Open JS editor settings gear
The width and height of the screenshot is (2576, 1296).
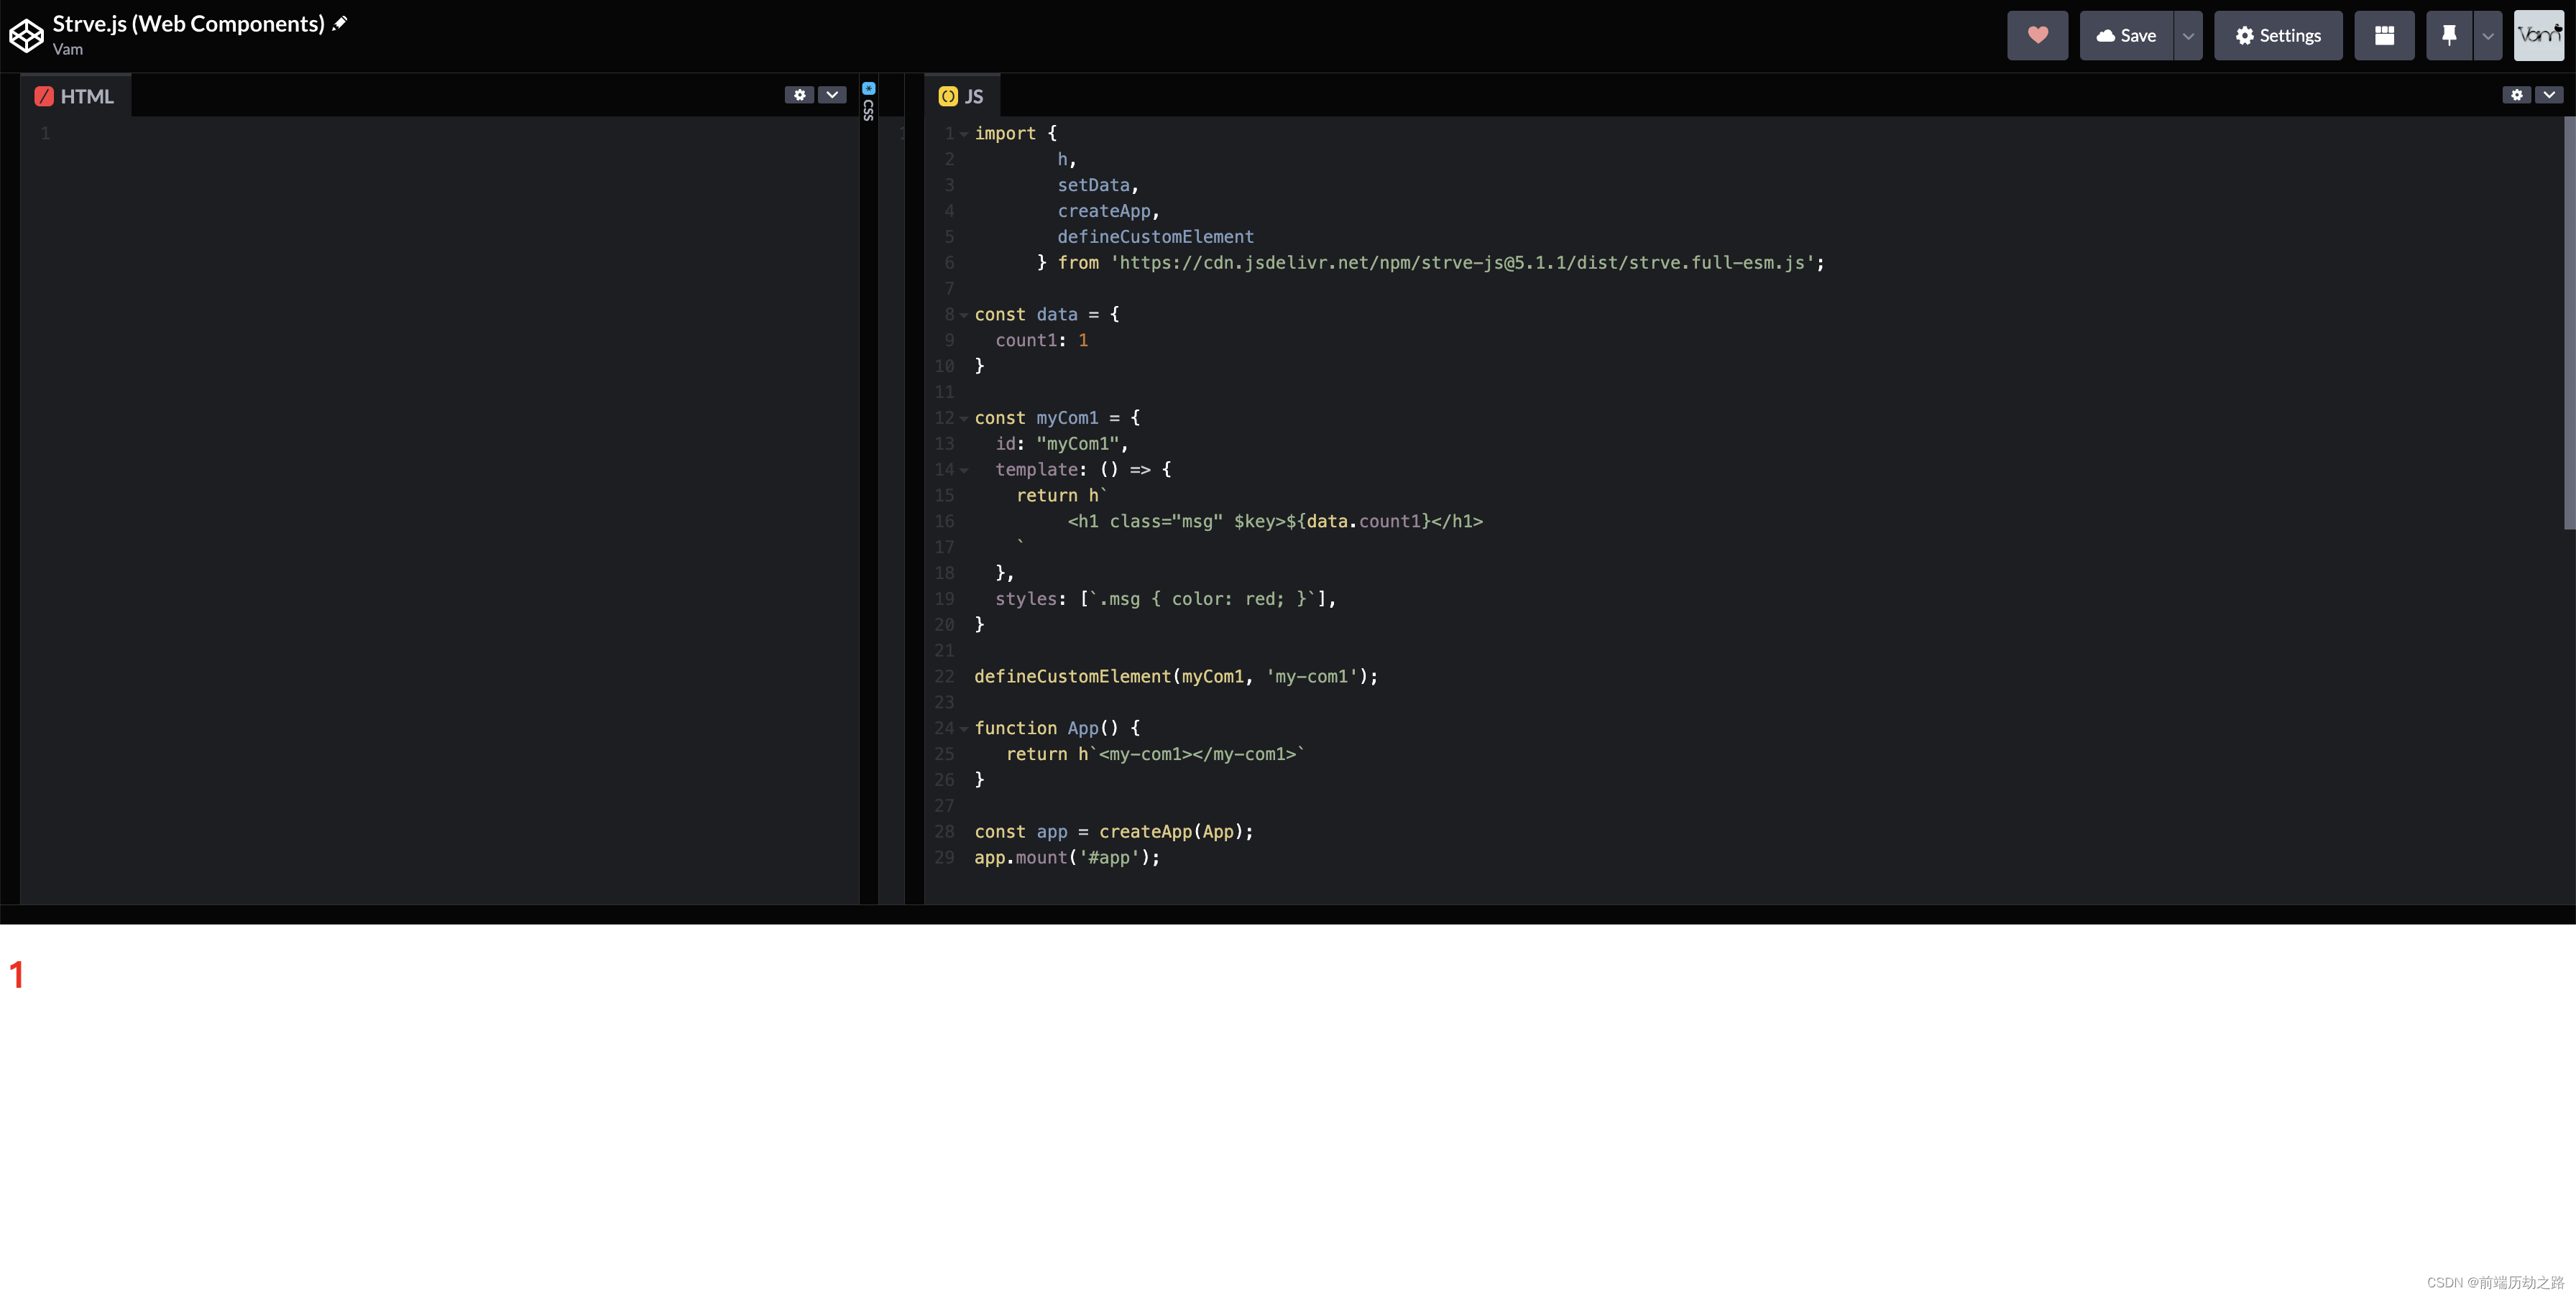(x=2516, y=95)
